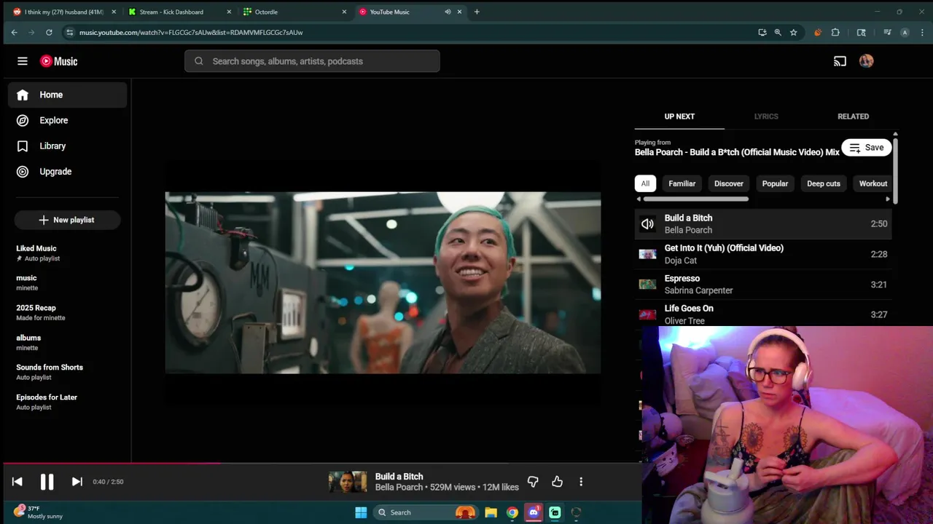Select the Popular filter chip
The width and height of the screenshot is (933, 524).
(775, 183)
